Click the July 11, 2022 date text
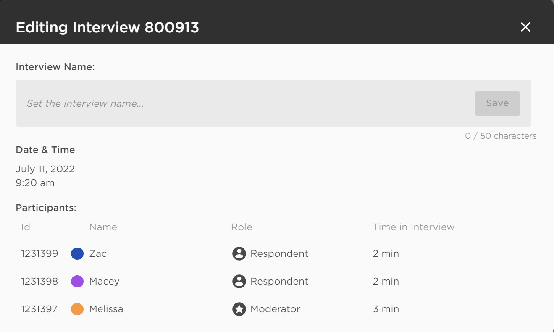The image size is (554, 332). pyautogui.click(x=45, y=169)
